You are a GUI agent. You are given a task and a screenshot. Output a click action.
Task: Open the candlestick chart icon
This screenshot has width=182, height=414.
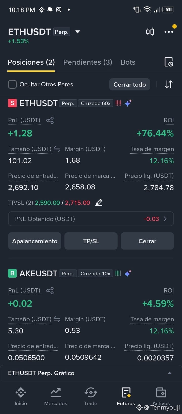(x=150, y=32)
